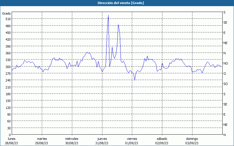Image resolution: width=234 pixels, height=146 pixels.
Task: Click the "sábado" day label
Action: (x=162, y=139)
